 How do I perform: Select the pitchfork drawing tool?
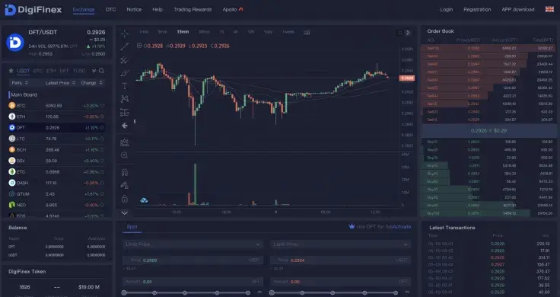(x=125, y=59)
